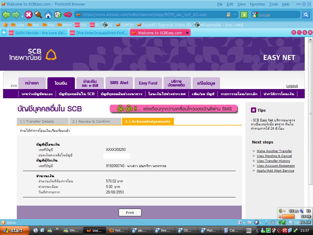Open the แก้ไขข้อมูล tab
The image size is (313, 235).
click(x=206, y=83)
